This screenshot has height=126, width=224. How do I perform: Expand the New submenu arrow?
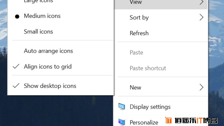pyautogui.click(x=201, y=87)
